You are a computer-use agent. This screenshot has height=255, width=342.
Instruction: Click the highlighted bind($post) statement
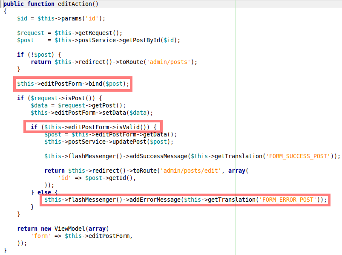73,84
